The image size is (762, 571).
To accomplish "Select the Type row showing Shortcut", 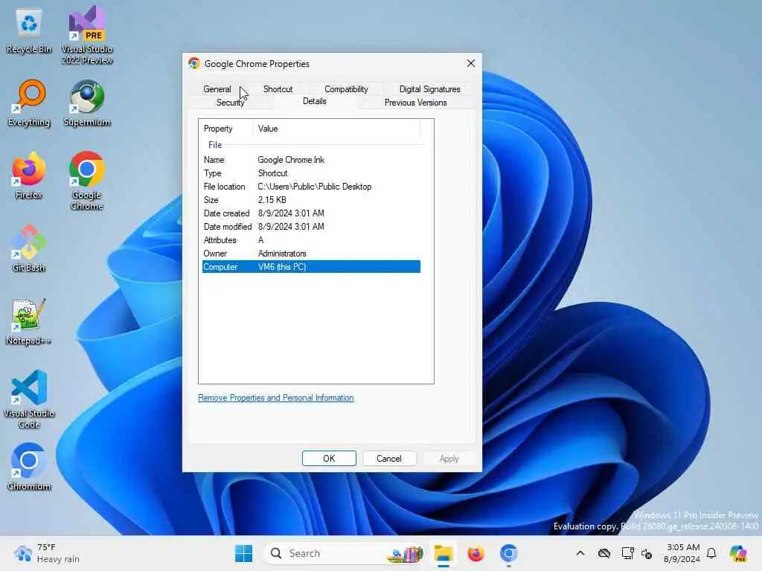I will click(x=311, y=173).
